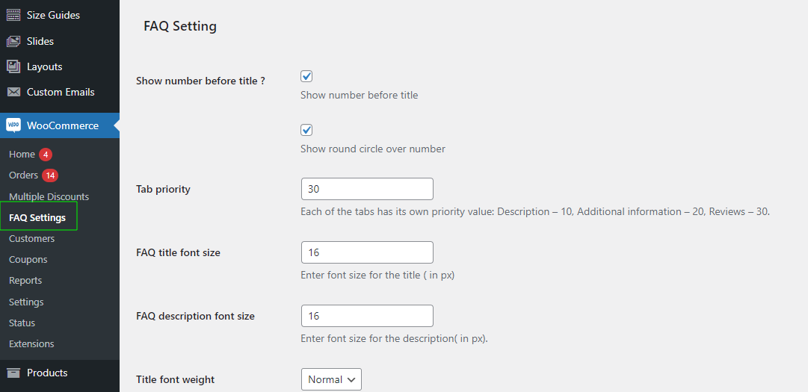Click the Layouts icon in sidebar
Image resolution: width=808 pixels, height=392 pixels.
[x=13, y=66]
